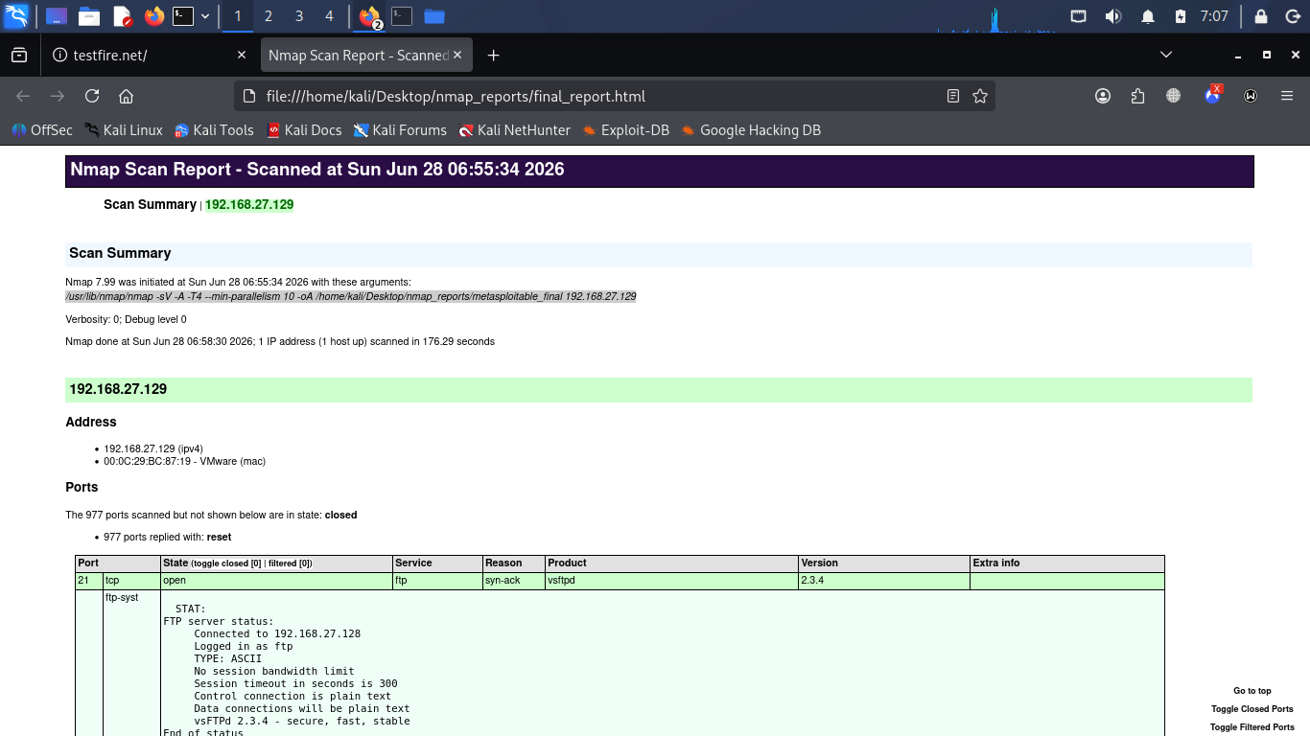Go to the browser home page

pyautogui.click(x=126, y=96)
